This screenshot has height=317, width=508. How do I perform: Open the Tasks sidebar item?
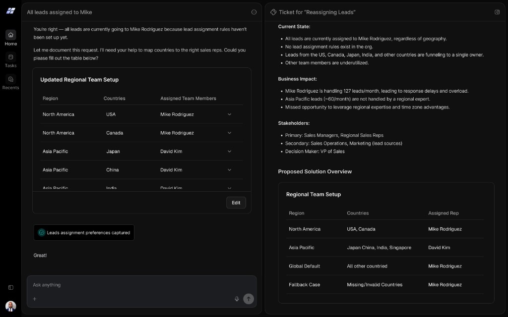(x=11, y=60)
